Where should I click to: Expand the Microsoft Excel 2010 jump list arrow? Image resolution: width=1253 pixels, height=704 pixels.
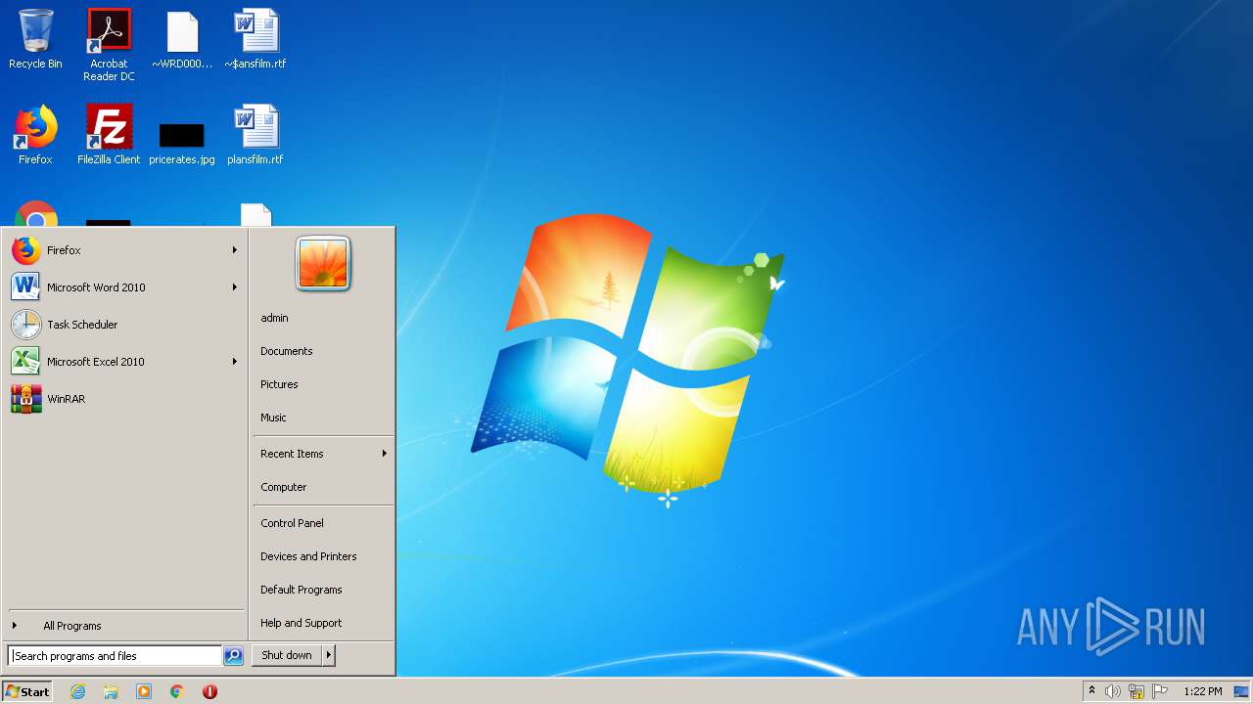[235, 362]
